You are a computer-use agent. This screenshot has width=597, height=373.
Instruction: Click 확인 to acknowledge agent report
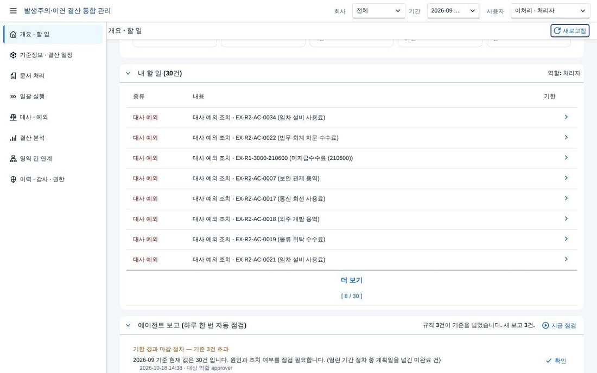coord(556,361)
